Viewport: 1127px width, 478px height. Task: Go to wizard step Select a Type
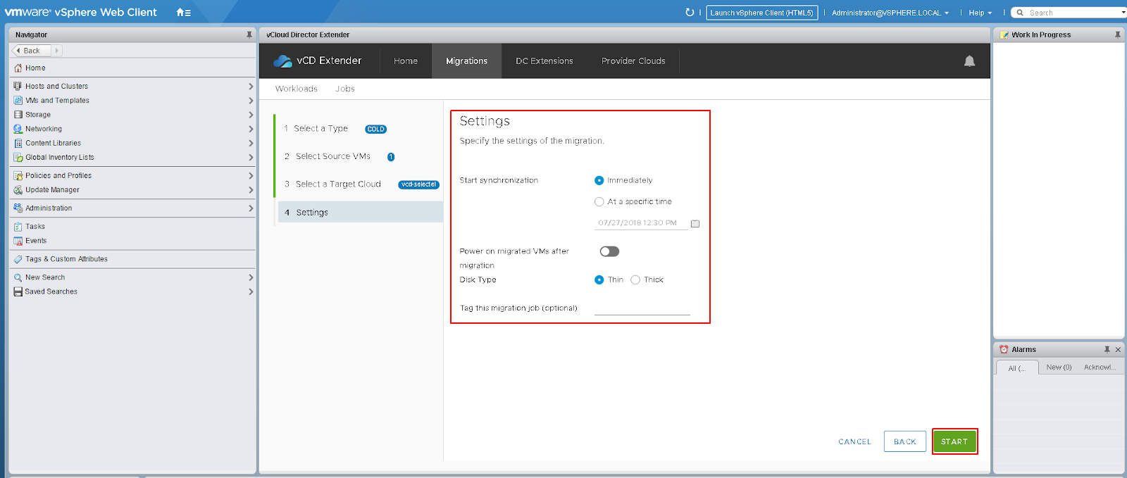tap(321, 129)
